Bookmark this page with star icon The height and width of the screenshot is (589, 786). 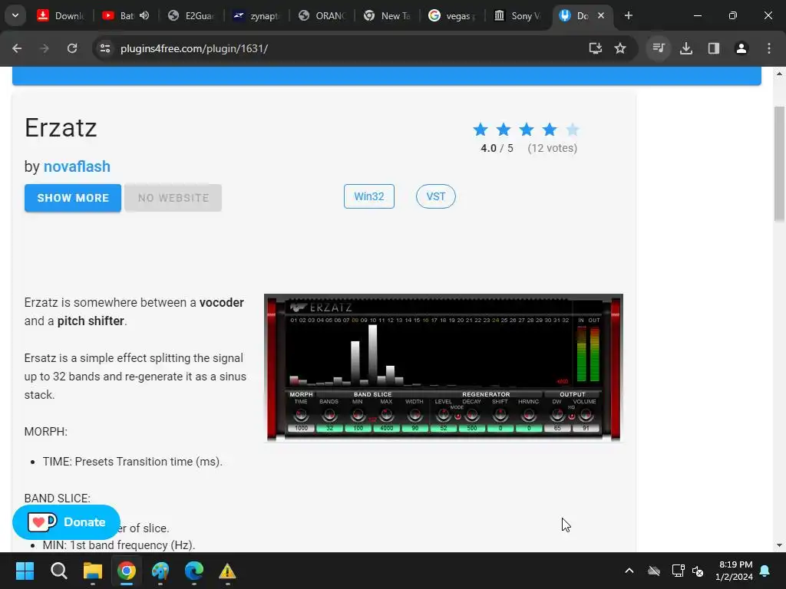pyautogui.click(x=620, y=48)
